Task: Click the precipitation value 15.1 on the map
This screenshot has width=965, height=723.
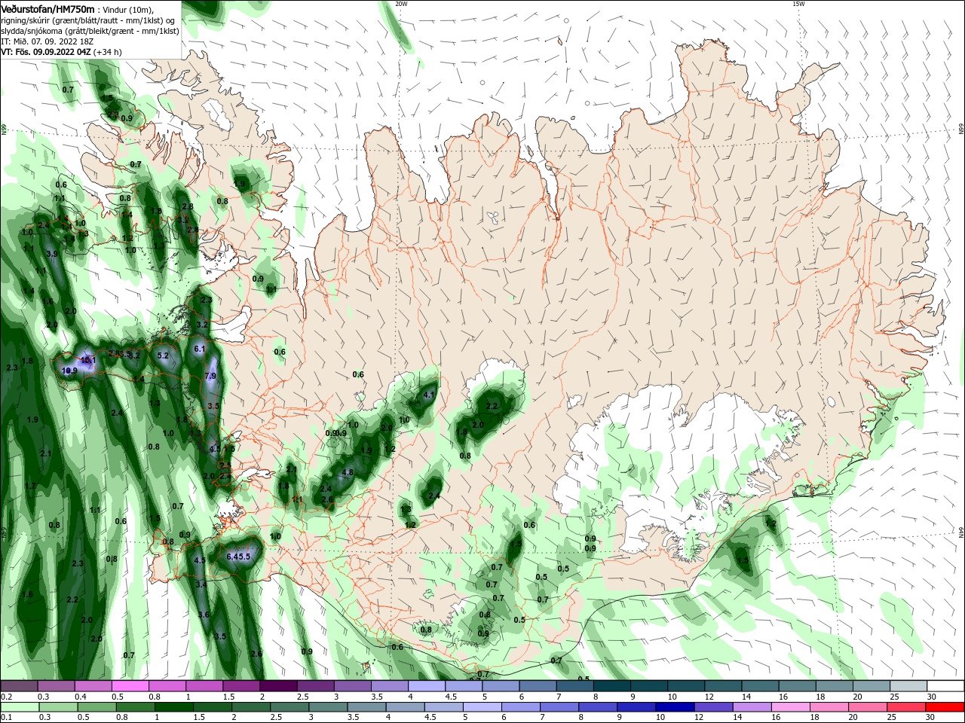Action: (x=88, y=361)
